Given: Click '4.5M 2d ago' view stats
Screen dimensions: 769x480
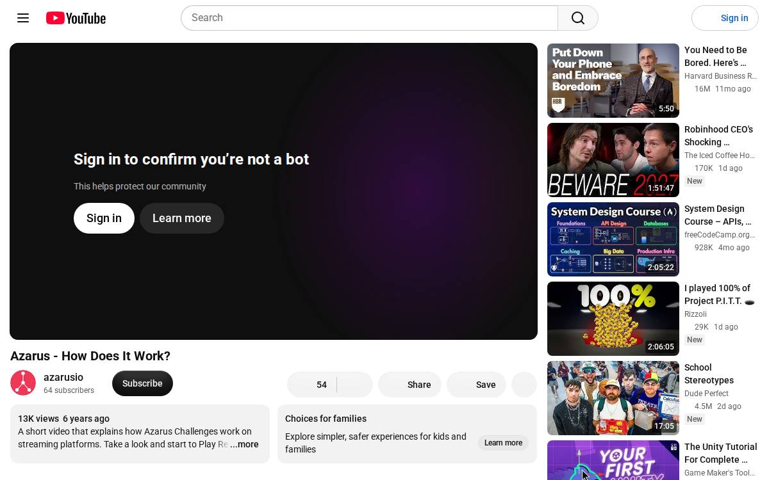Looking at the screenshot, I should pos(718,406).
